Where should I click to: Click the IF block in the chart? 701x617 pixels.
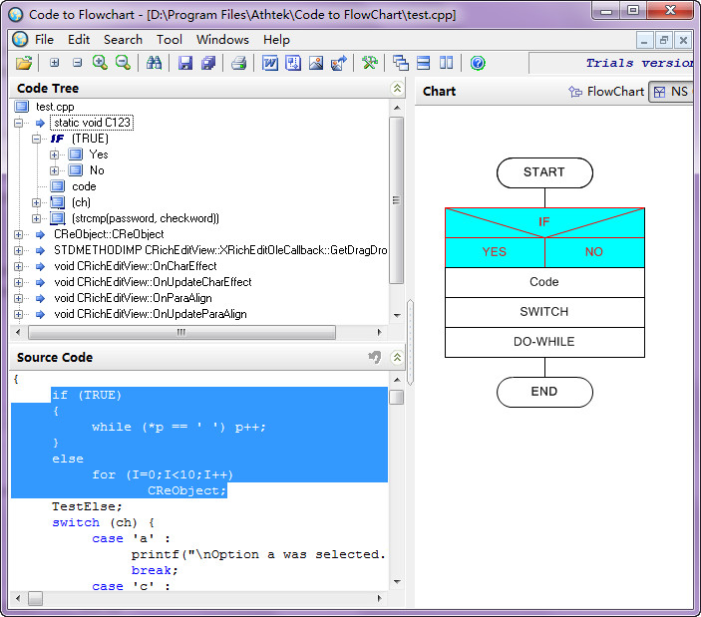pyautogui.click(x=544, y=220)
